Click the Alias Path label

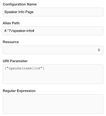coord(11,23)
